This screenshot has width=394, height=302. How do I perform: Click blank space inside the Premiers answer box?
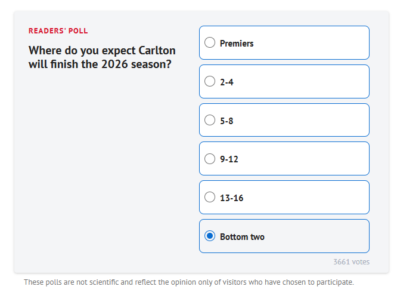click(x=316, y=43)
